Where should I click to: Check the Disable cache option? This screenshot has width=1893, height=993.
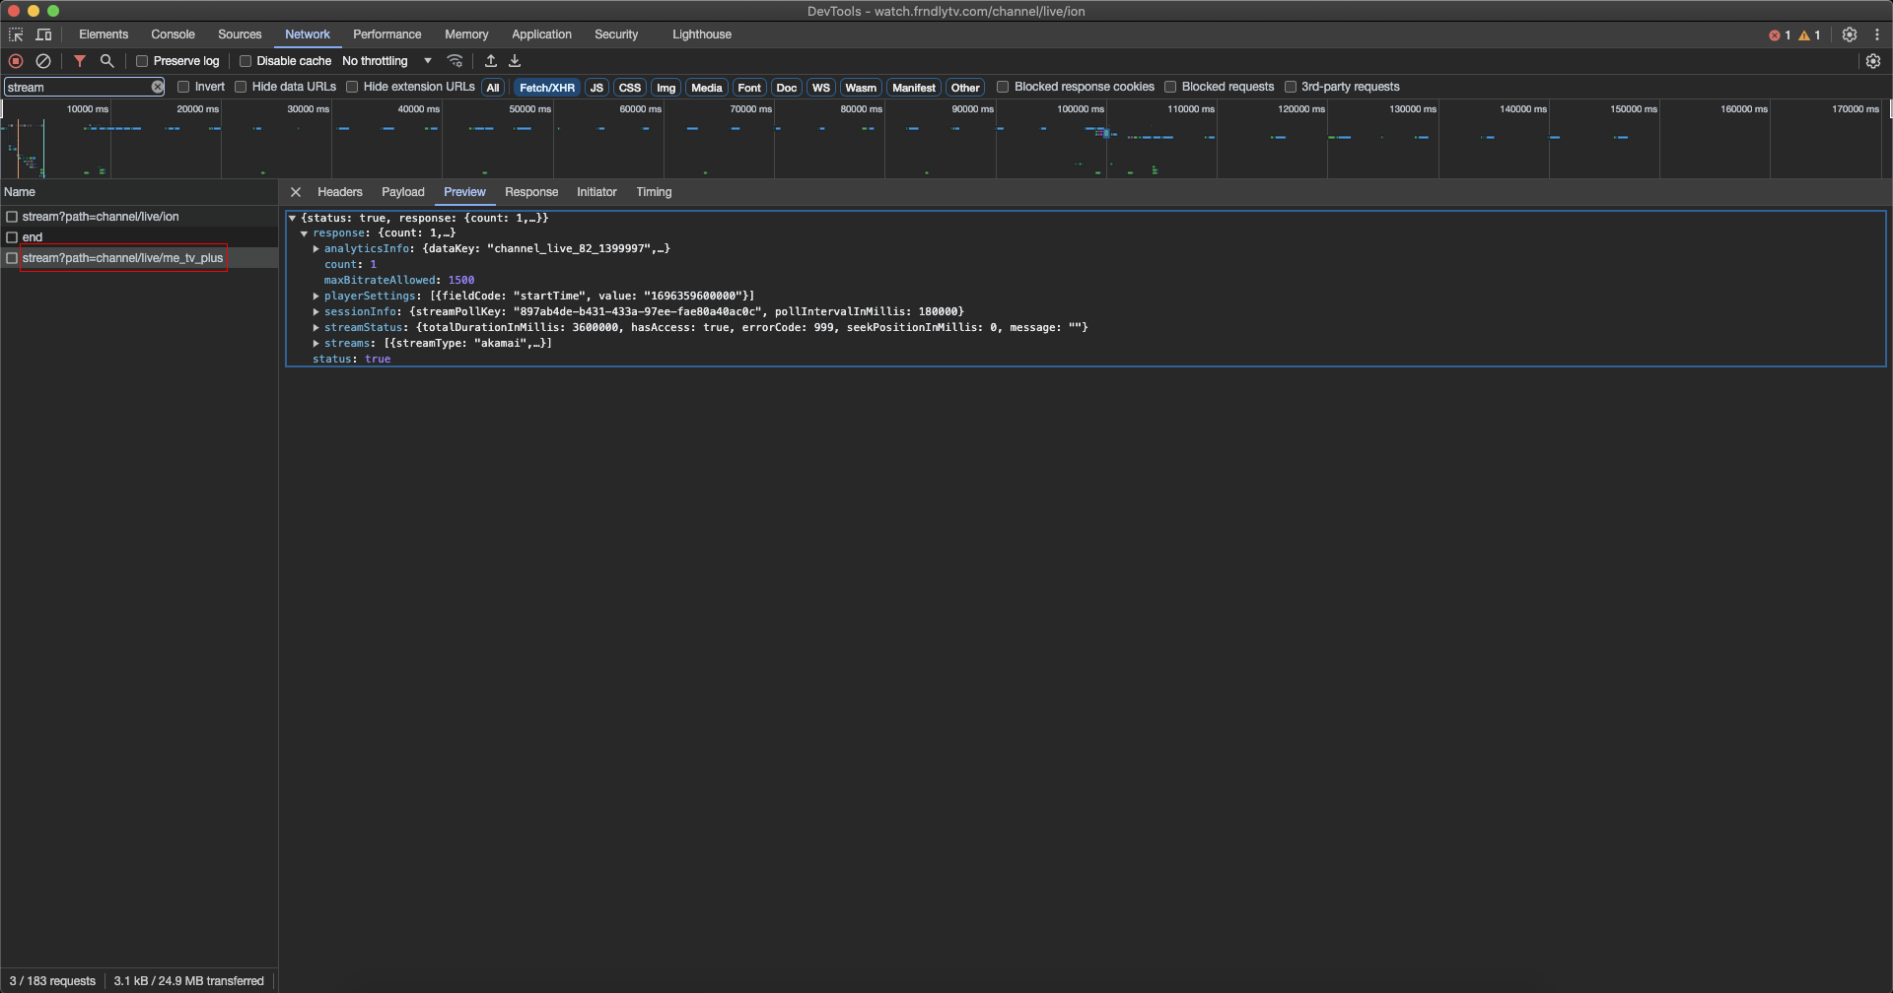point(245,61)
